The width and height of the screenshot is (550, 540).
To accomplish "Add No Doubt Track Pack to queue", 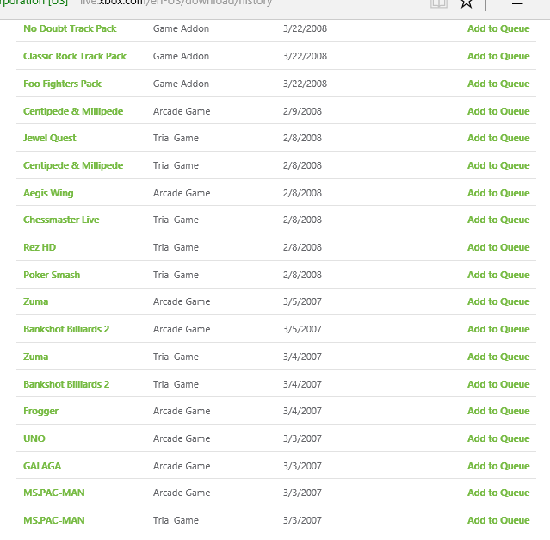I will pyautogui.click(x=498, y=28).
